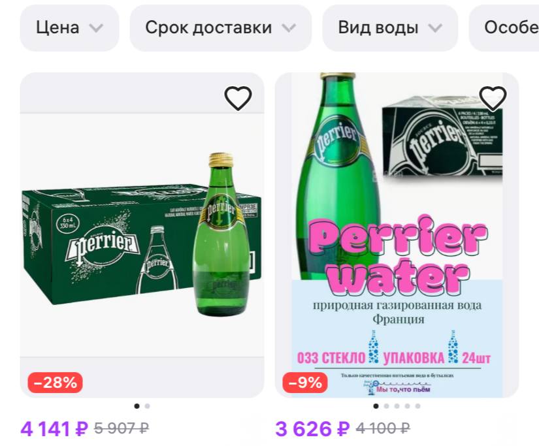Click the crossed-out 5 907 ₽ price
The image size is (539, 446).
[122, 428]
